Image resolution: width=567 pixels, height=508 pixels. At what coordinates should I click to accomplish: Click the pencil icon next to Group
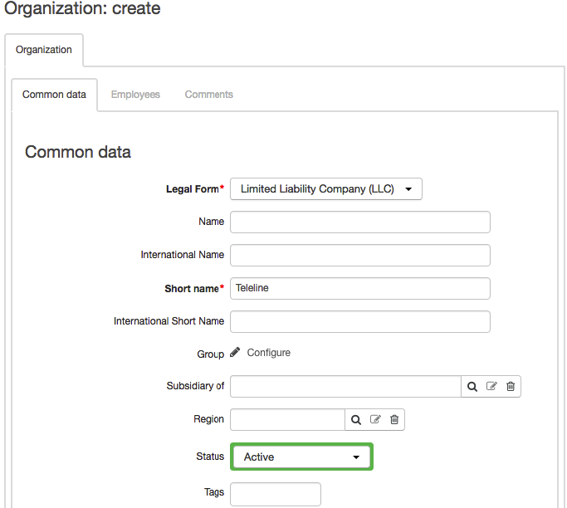coord(235,352)
